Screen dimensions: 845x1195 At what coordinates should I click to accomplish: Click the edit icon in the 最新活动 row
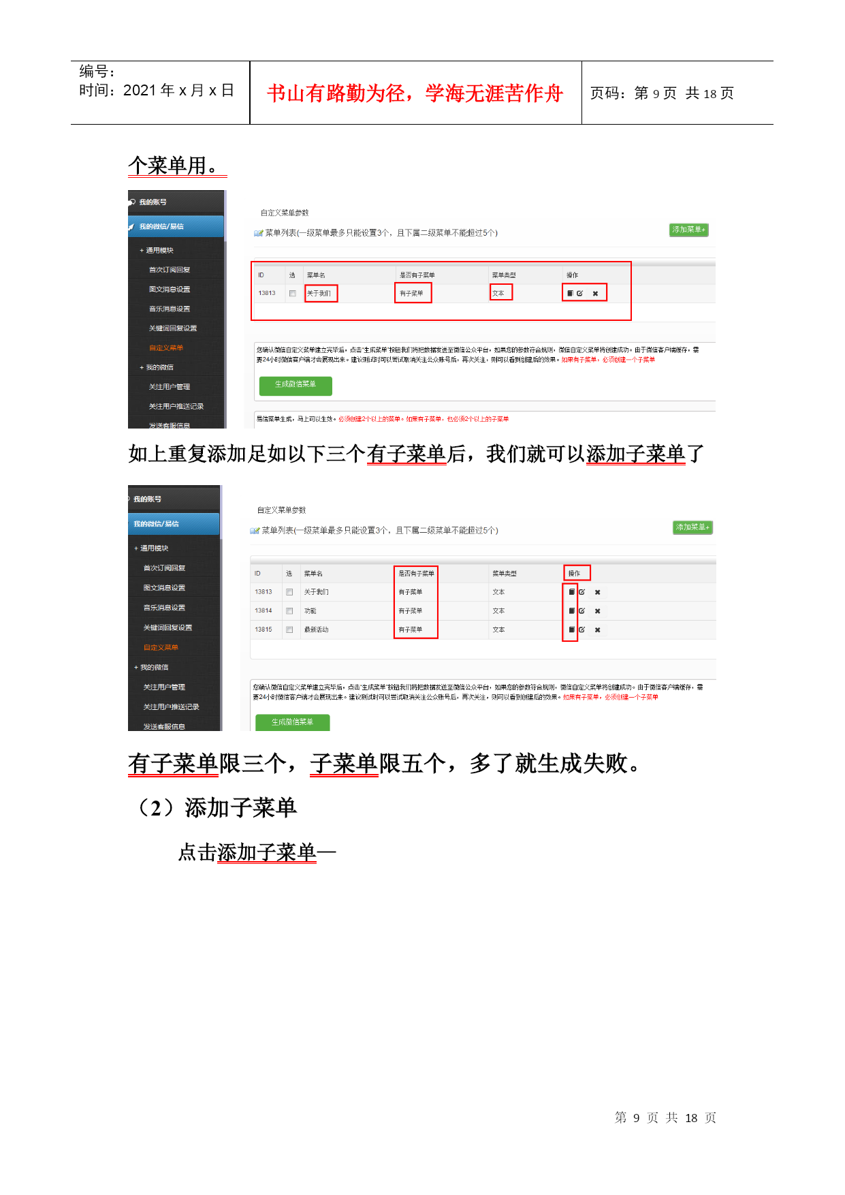tap(581, 630)
